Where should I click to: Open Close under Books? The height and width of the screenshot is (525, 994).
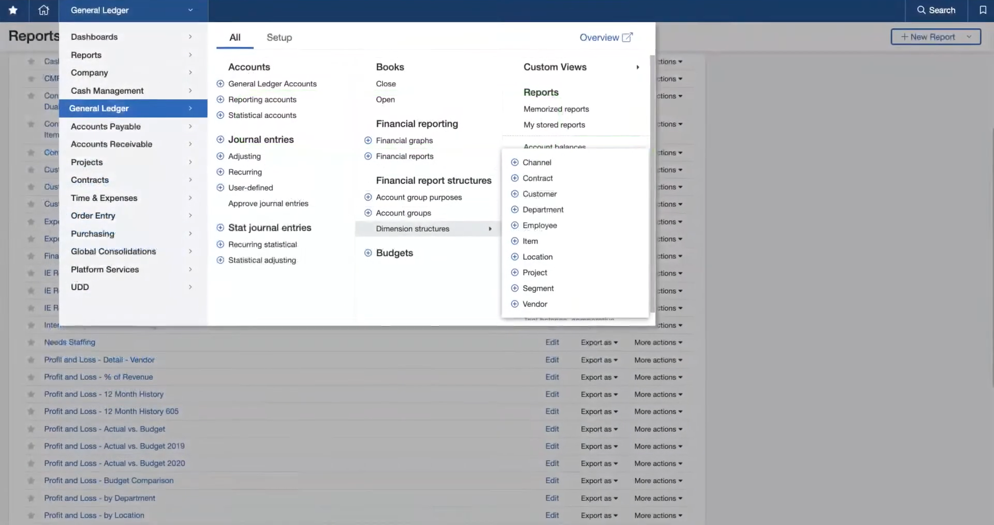(386, 84)
